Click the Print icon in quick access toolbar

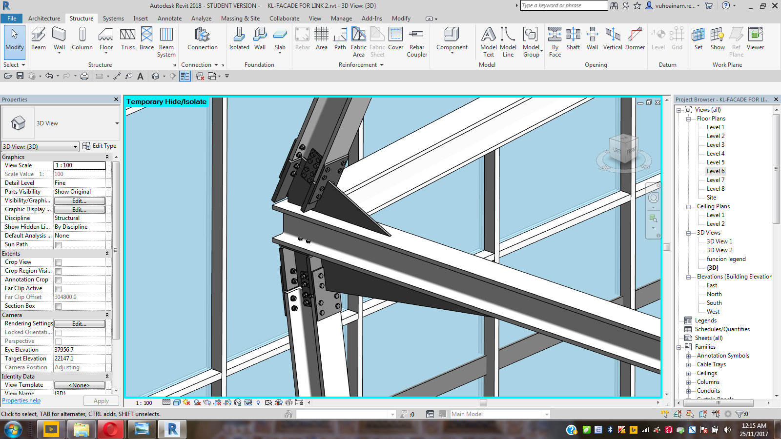pyautogui.click(x=84, y=76)
